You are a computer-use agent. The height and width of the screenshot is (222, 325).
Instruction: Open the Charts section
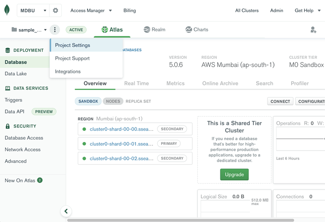tap(197, 30)
